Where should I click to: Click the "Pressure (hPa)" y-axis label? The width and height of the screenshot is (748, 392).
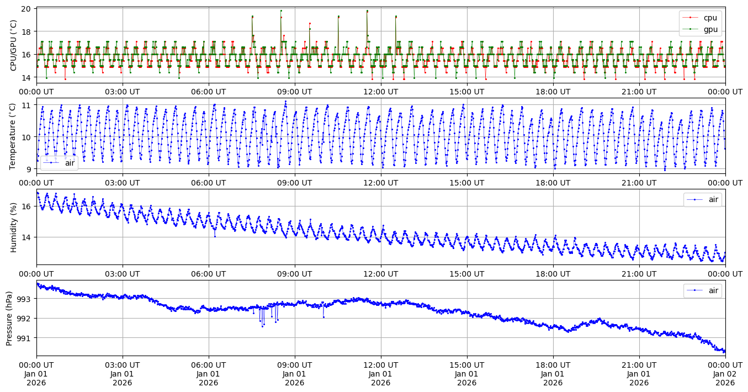pyautogui.click(x=9, y=317)
